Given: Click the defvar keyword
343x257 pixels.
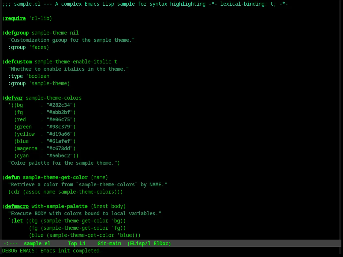Looking at the screenshot, I should (x=14, y=98).
